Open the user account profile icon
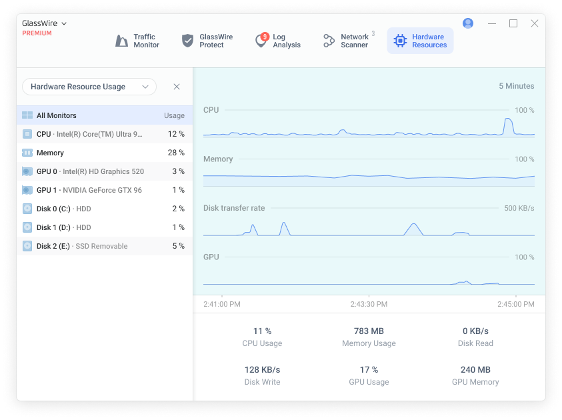The height and width of the screenshot is (420, 562). click(468, 23)
